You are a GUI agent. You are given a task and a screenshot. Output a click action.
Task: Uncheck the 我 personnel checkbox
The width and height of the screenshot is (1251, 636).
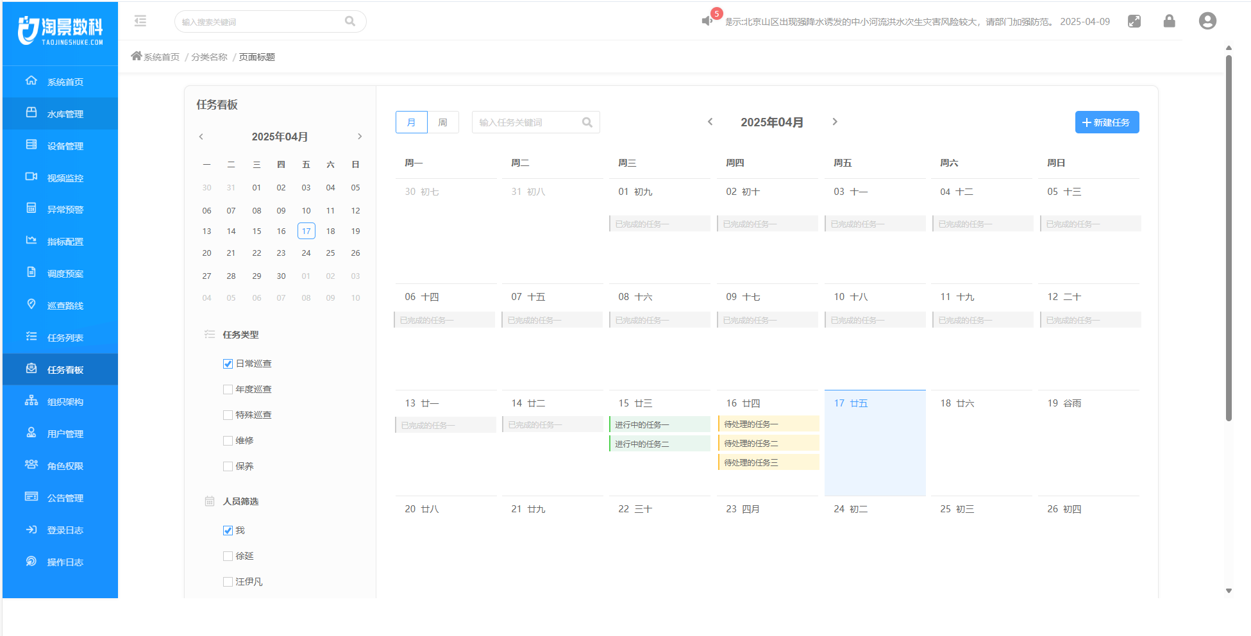pos(228,530)
